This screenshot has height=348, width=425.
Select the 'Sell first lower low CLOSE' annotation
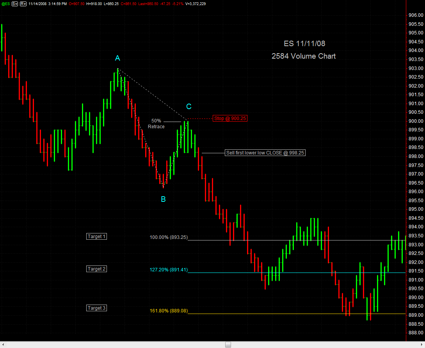tap(265, 152)
